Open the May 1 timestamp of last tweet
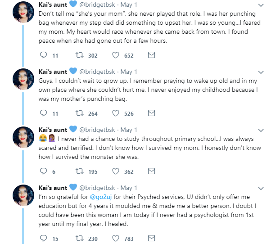271x244 pixels. click(129, 188)
